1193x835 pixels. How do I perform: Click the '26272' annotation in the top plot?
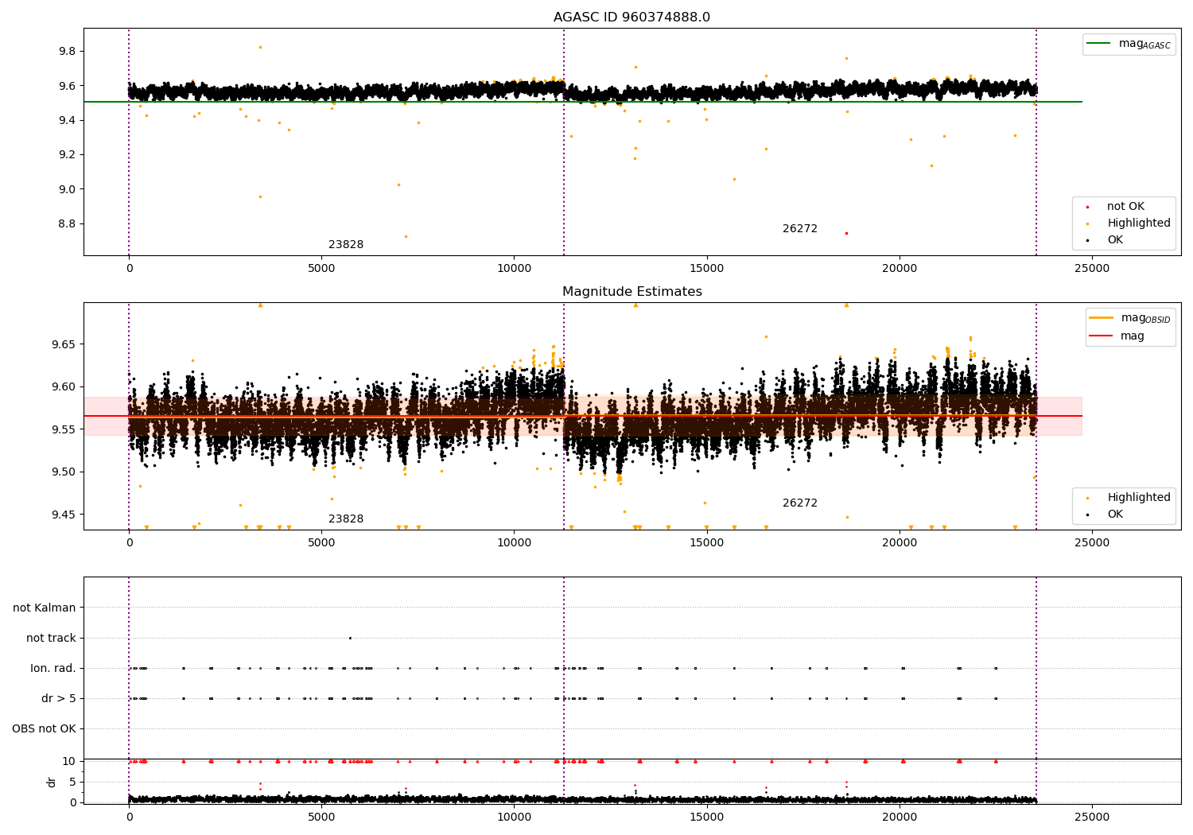800,229
